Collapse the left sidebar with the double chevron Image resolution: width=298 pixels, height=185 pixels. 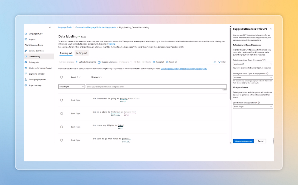50,27
